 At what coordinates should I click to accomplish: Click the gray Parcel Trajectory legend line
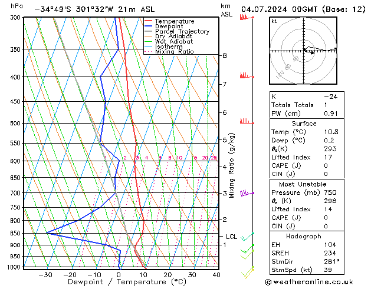149,31
